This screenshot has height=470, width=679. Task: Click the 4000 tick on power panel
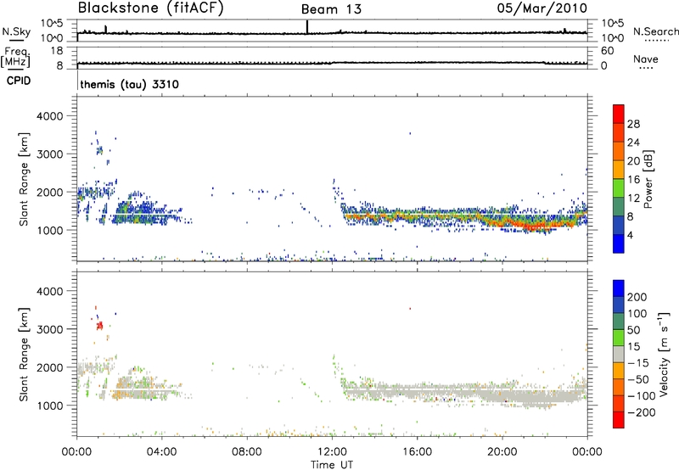click(x=50, y=116)
